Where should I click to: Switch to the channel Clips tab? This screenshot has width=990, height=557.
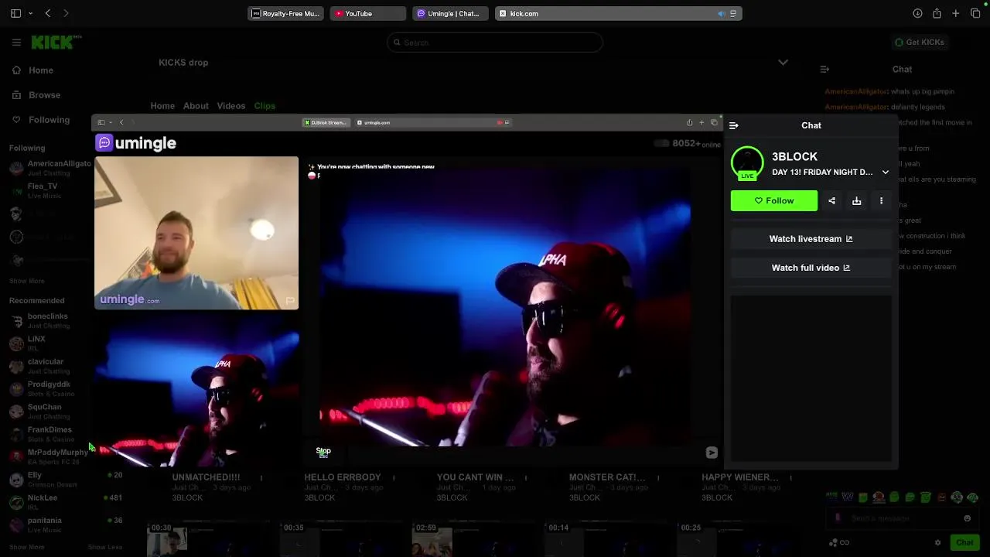pyautogui.click(x=265, y=106)
